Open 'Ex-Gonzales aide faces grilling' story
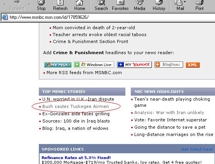Viewport: 215px width, 164px height. click(x=76, y=114)
